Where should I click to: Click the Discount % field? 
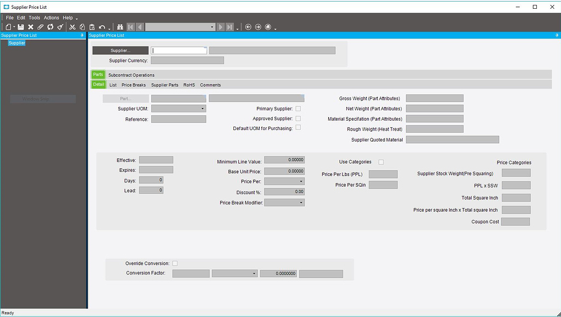point(284,192)
